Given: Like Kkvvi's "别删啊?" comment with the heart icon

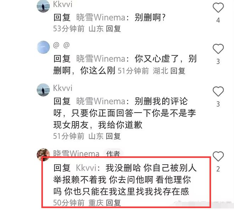Looking at the screenshot, I should (x=218, y=8).
